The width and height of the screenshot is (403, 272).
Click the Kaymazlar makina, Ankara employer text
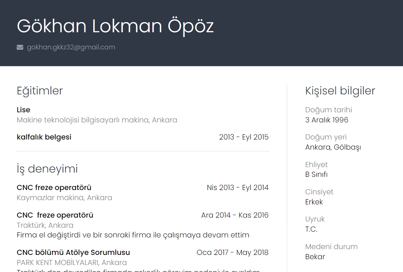point(65,198)
